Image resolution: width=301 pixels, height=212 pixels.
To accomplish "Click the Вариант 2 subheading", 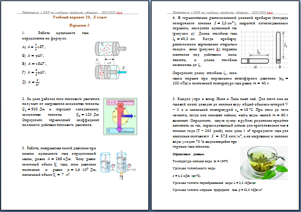I will click(x=79, y=25).
